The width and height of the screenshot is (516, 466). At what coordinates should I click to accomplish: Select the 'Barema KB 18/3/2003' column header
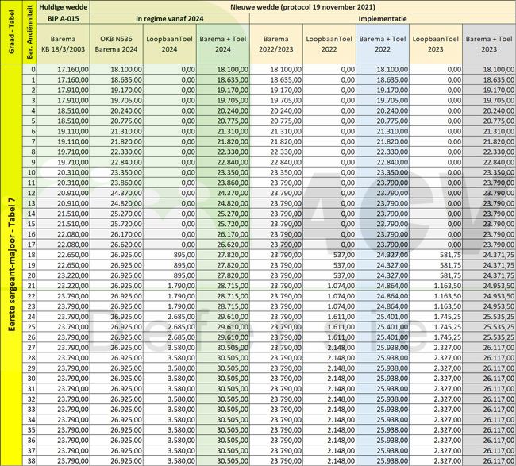pos(64,44)
